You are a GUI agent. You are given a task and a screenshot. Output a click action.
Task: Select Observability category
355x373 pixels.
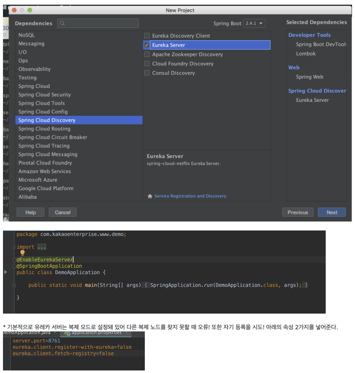click(x=79, y=69)
